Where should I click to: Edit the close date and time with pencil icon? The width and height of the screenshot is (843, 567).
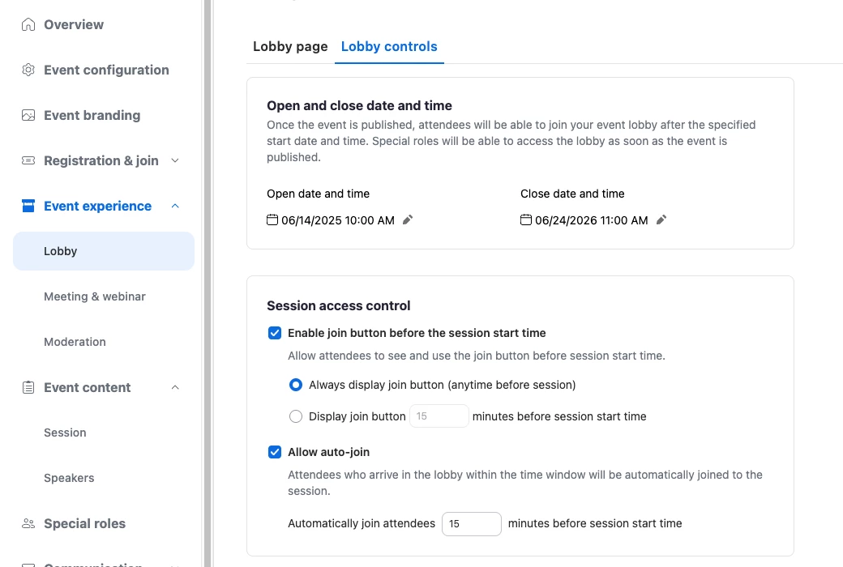click(x=661, y=220)
